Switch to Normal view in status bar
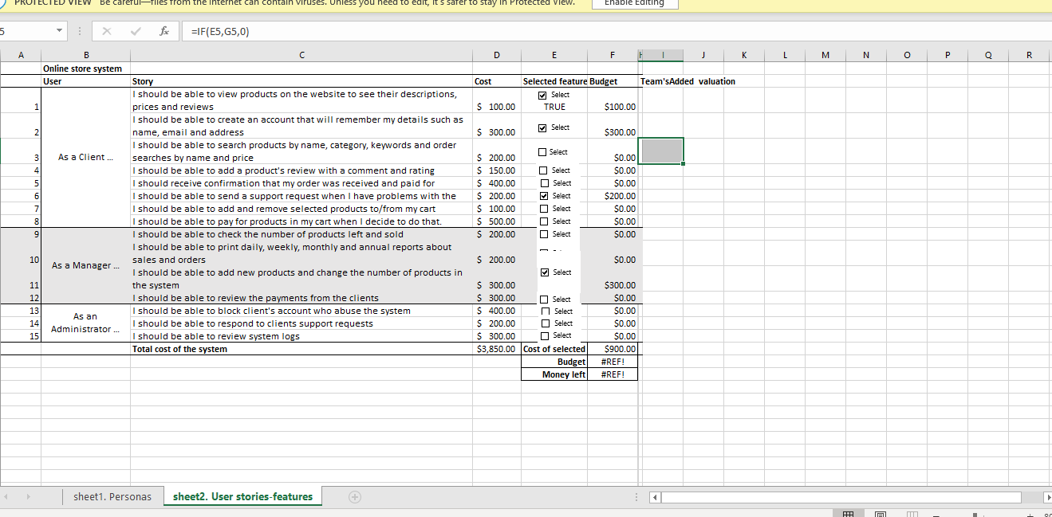 click(847, 514)
